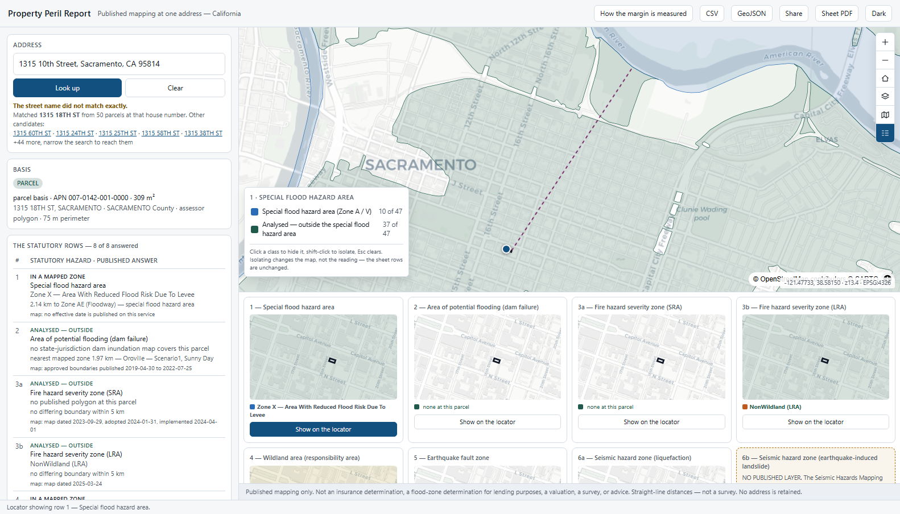Screen dimensions: 900x514
Task: Hide the Analysed — outside class in legend
Action: (x=326, y=229)
